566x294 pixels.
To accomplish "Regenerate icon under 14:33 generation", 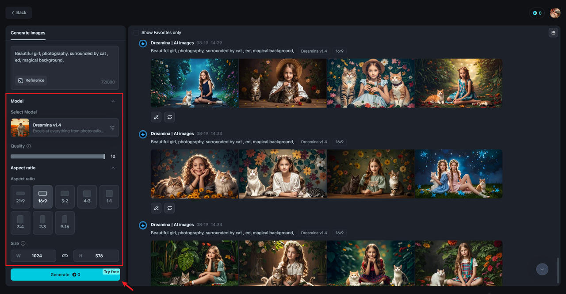I will pyautogui.click(x=169, y=208).
